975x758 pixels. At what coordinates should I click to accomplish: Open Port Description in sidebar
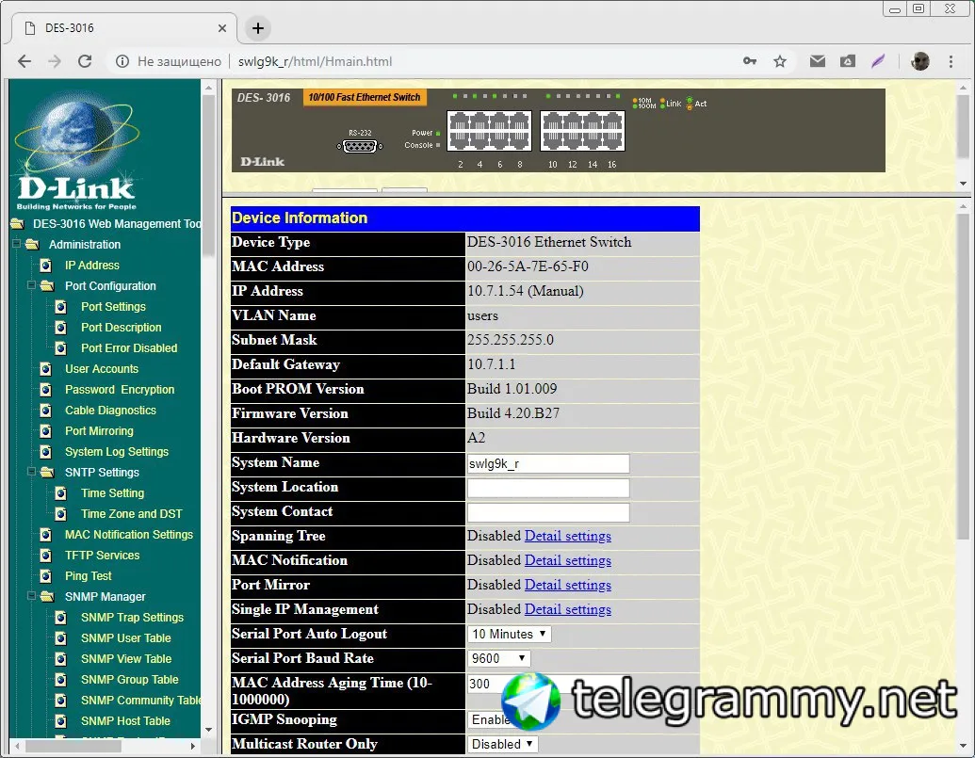click(x=122, y=328)
